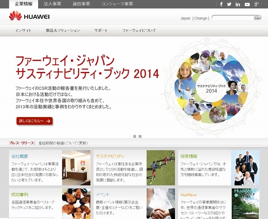Open the HuaWave heading link
The image size is (268, 219).
[188, 195]
